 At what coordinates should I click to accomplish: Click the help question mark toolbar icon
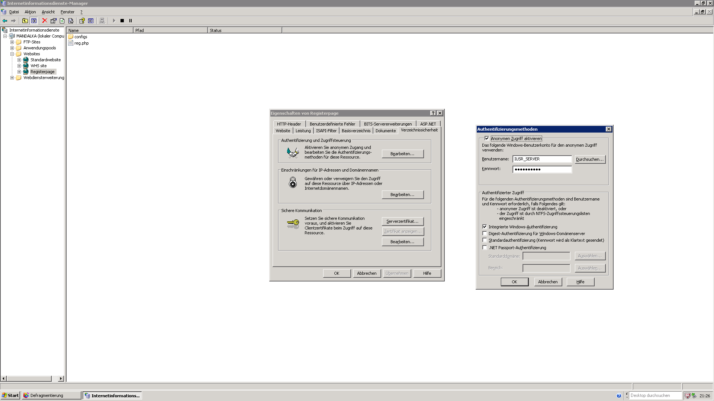coord(82,21)
